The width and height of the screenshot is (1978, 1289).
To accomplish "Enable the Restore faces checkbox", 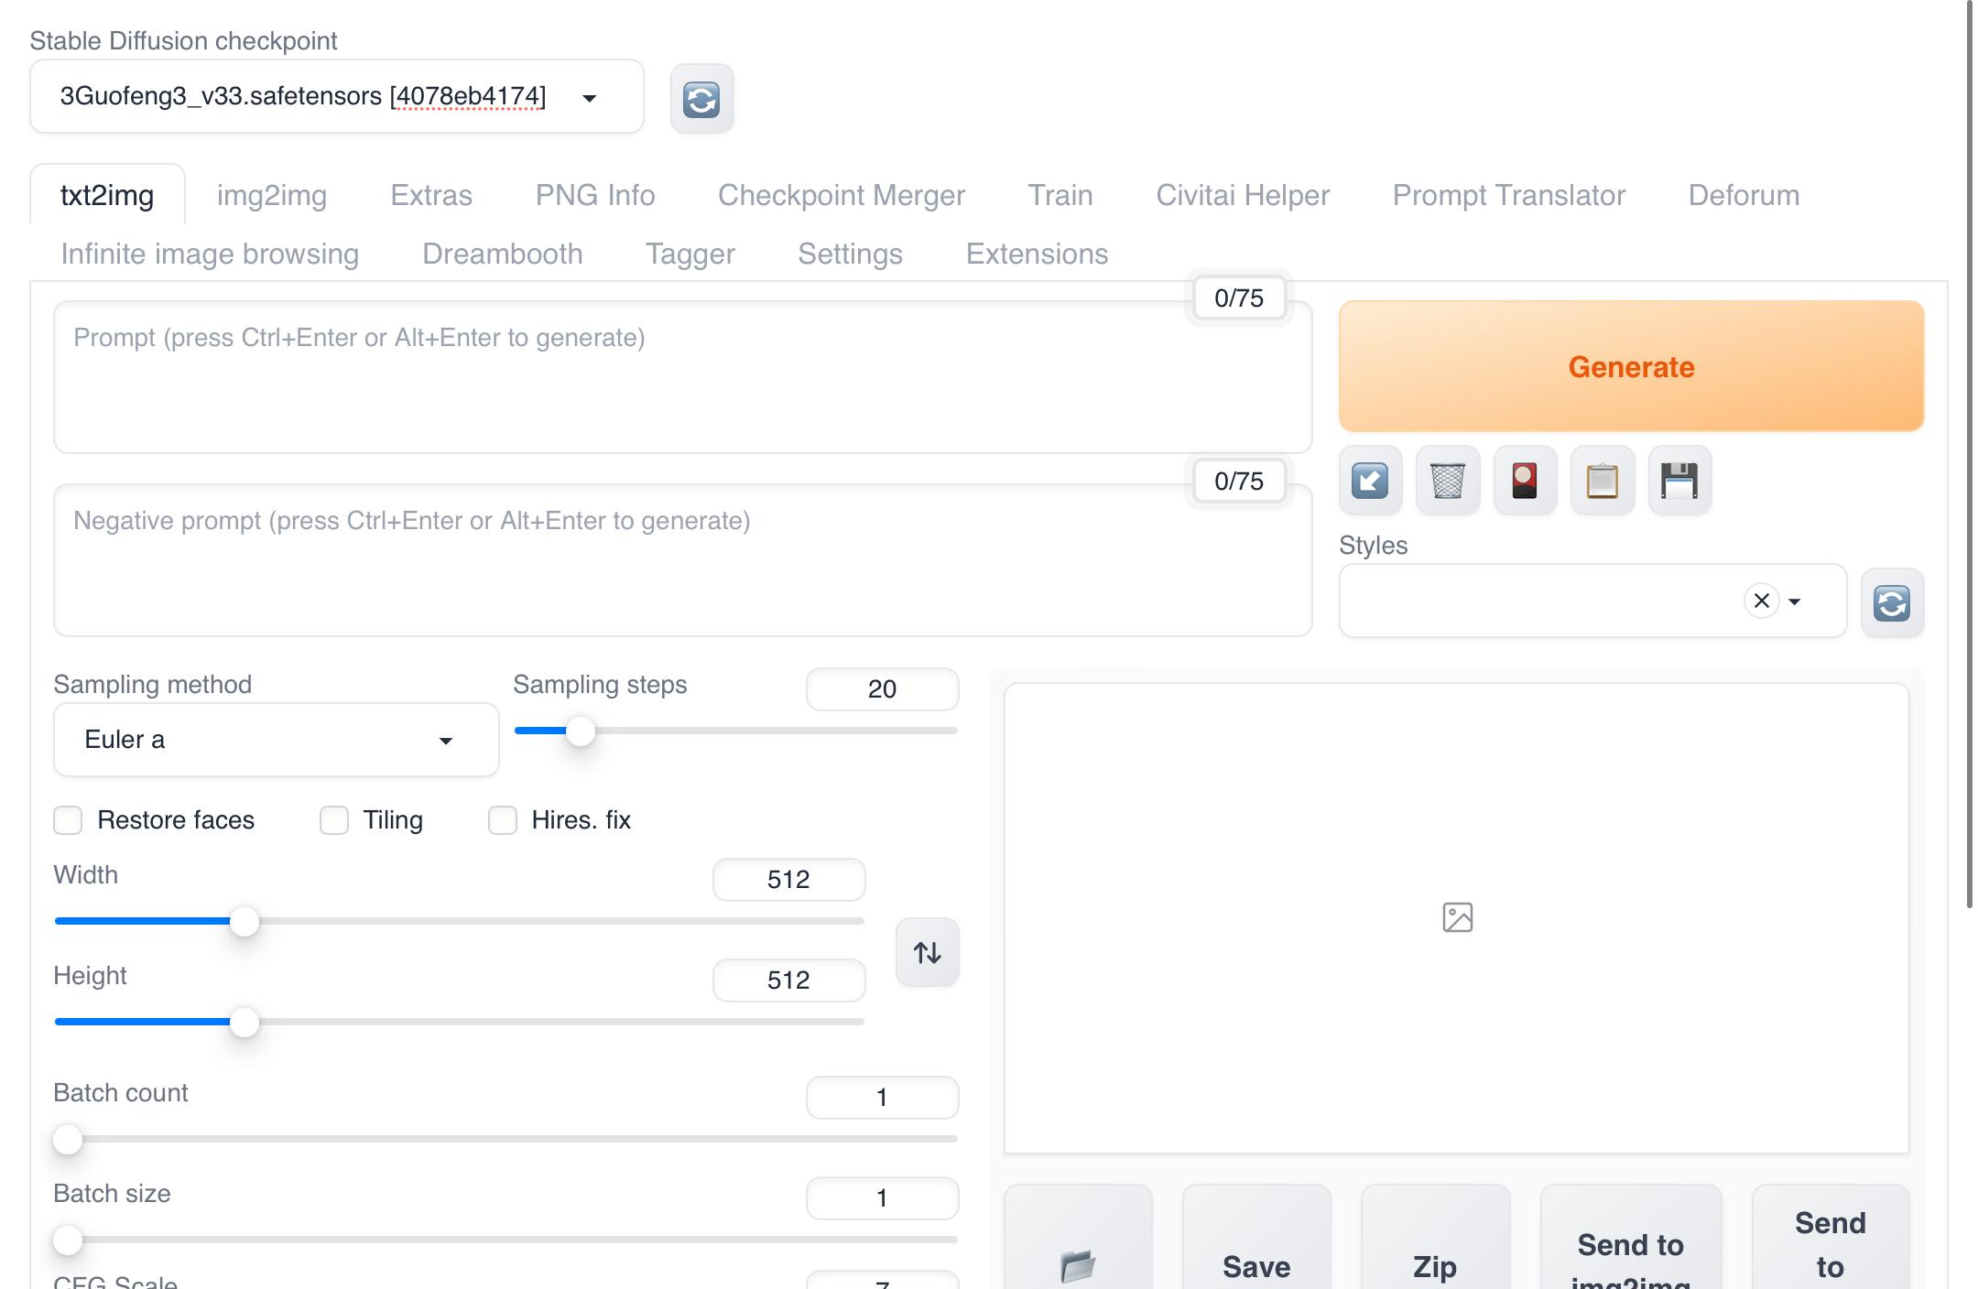I will click(69, 820).
